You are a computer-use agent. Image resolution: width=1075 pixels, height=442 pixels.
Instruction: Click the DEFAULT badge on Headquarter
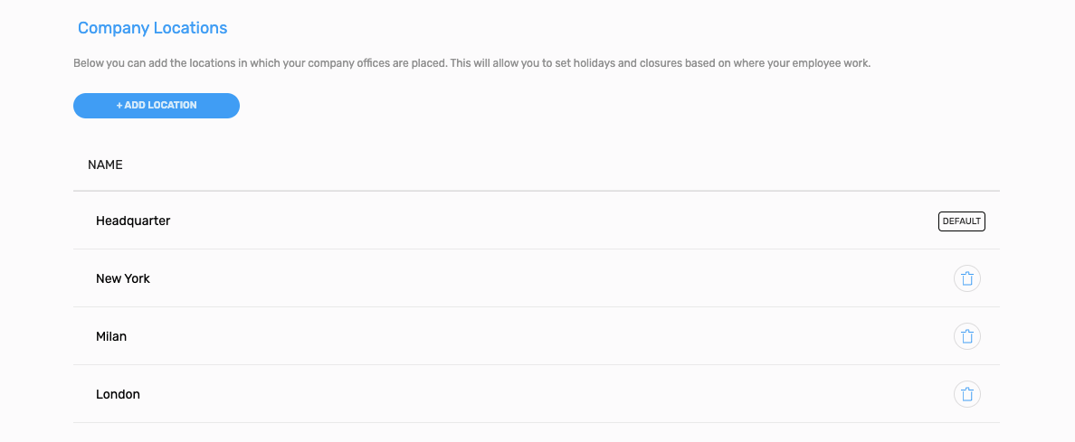tap(961, 221)
